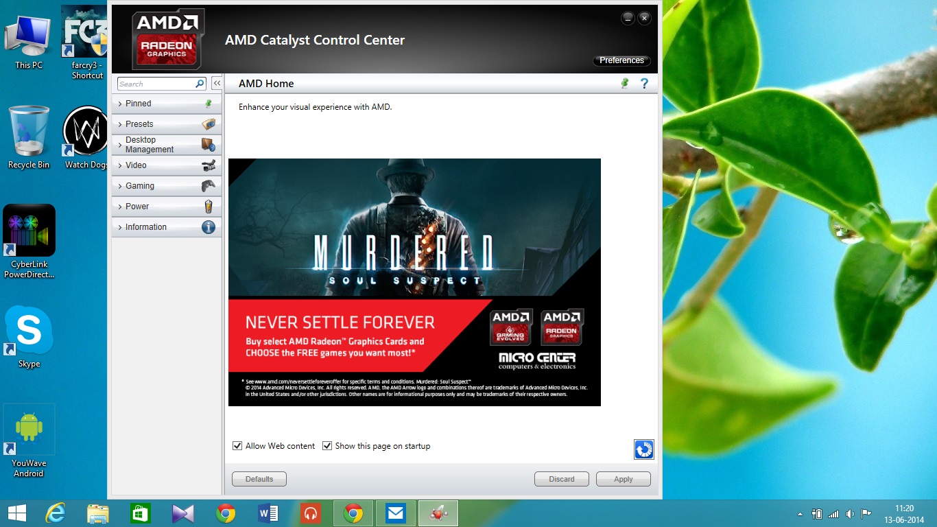The width and height of the screenshot is (937, 527).
Task: Select the Recycle Bin desktop icon
Action: [x=29, y=137]
